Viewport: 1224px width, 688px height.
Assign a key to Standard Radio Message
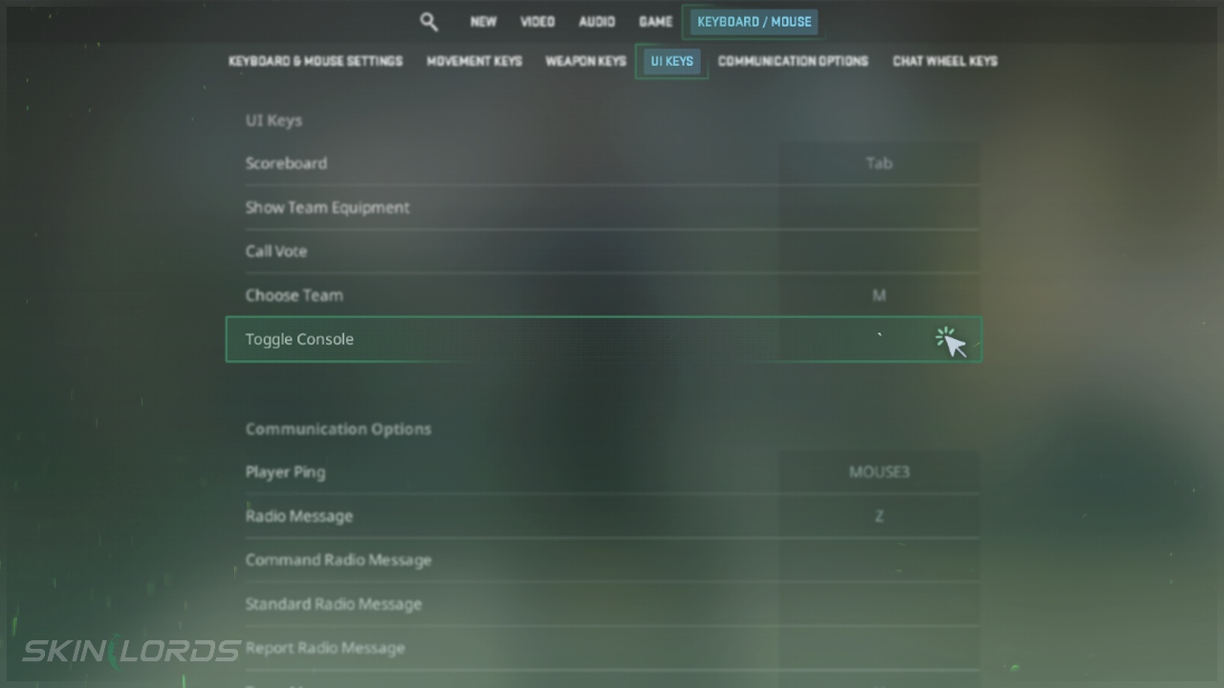pos(879,604)
